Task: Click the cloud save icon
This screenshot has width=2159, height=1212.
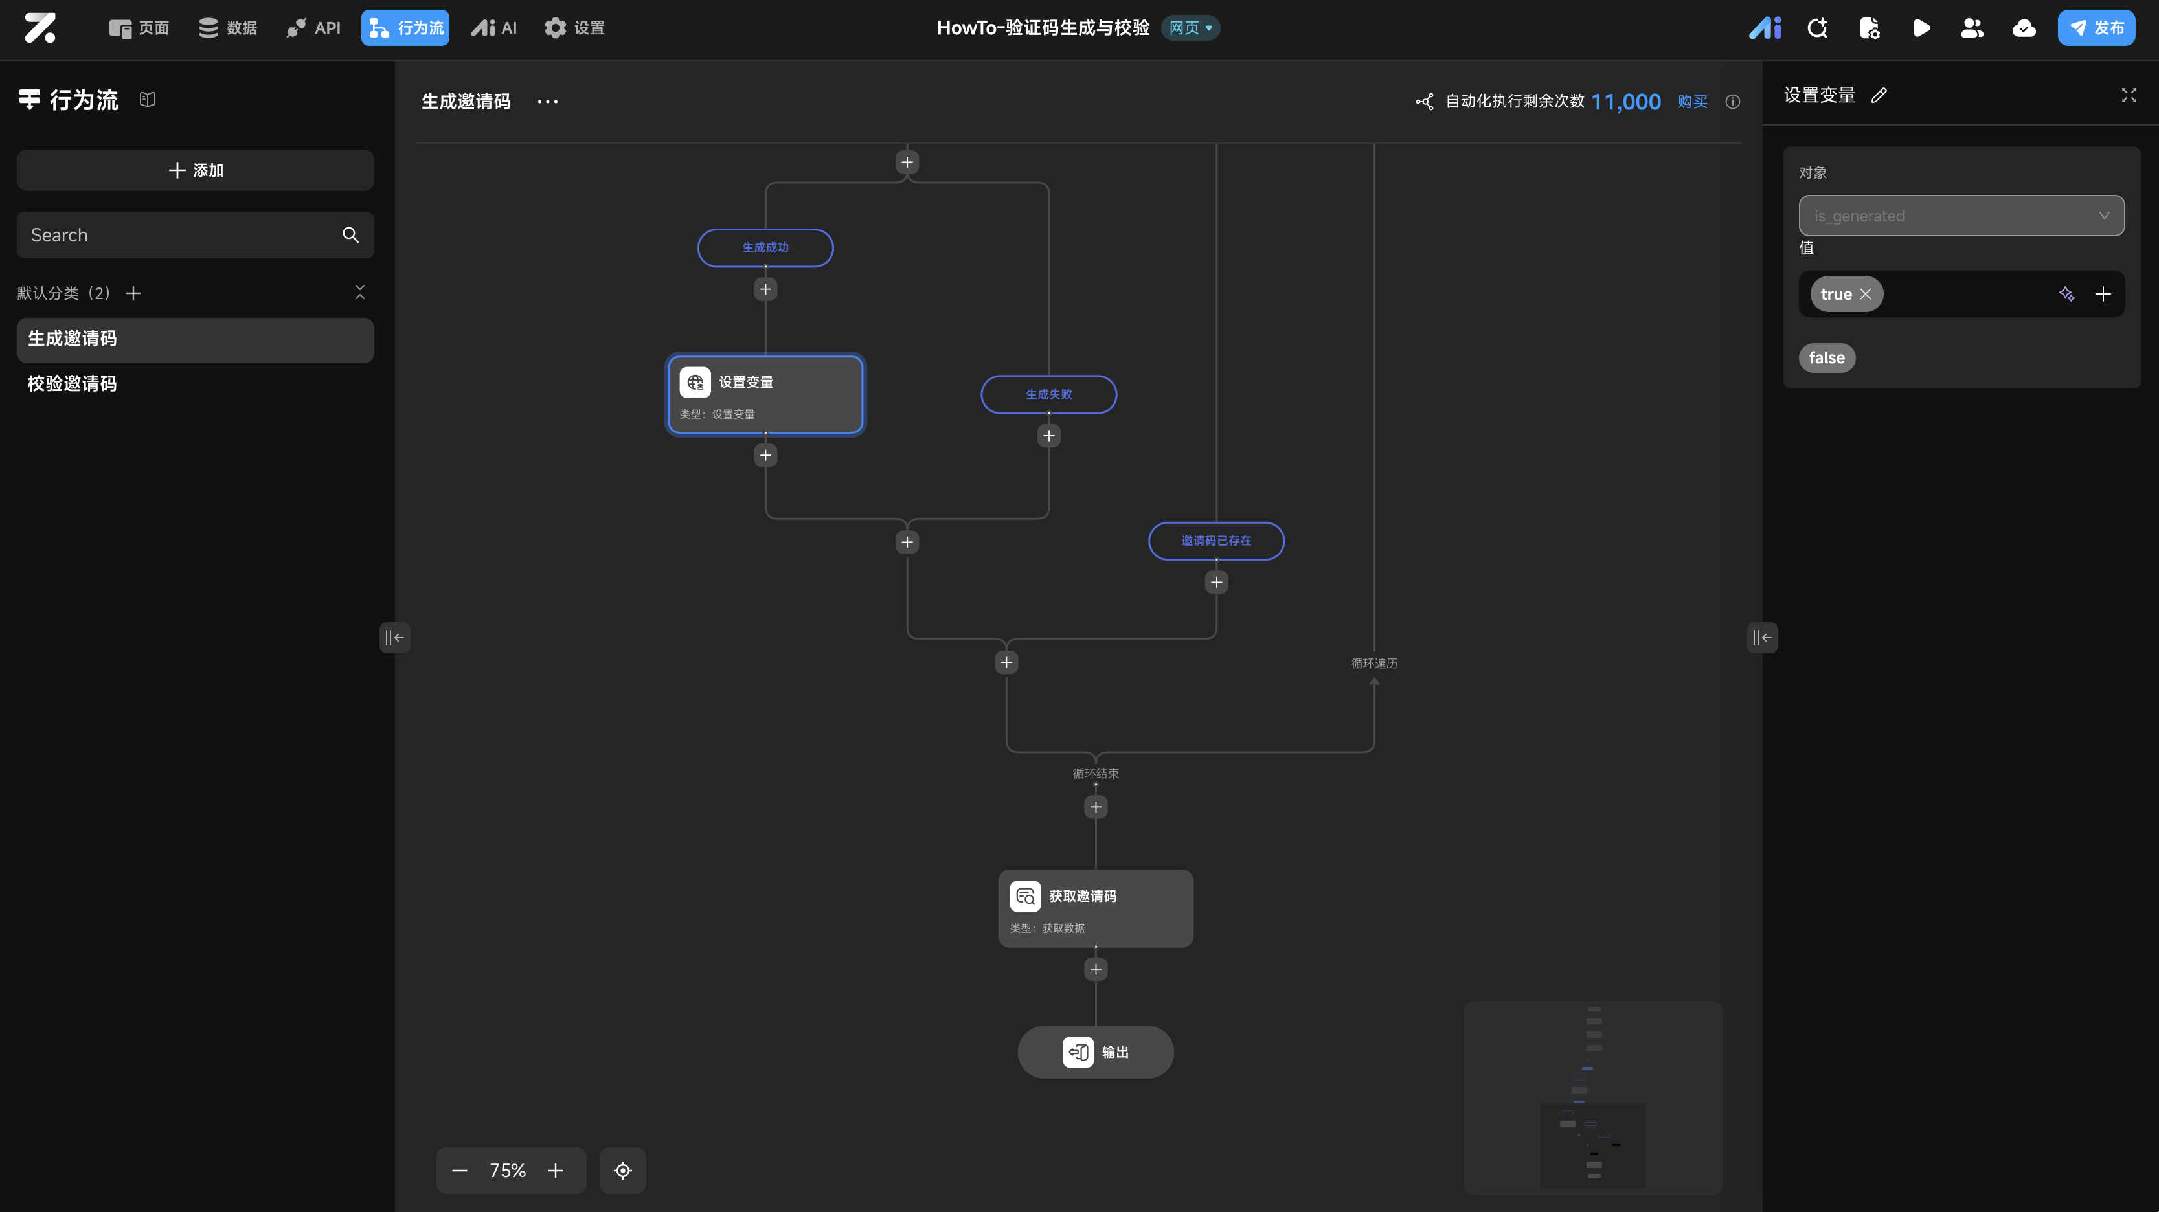Action: [2023, 28]
